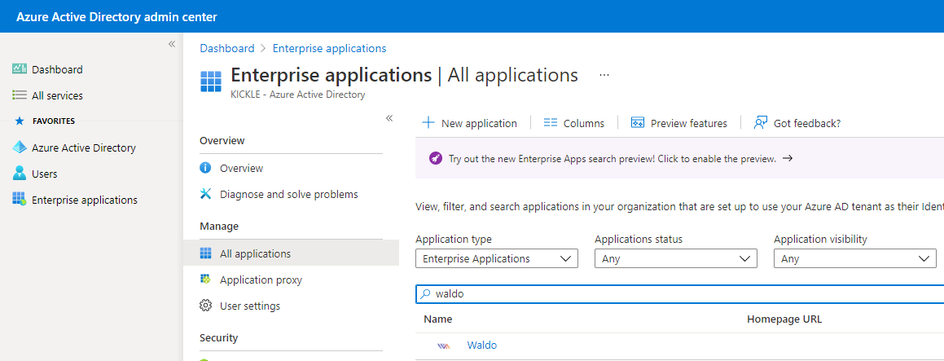Click the Diagnose wrench icon
Viewport: 944px width, 361px height.
coord(205,193)
